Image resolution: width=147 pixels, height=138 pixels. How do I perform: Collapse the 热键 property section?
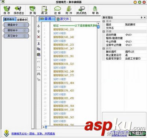[104, 31]
